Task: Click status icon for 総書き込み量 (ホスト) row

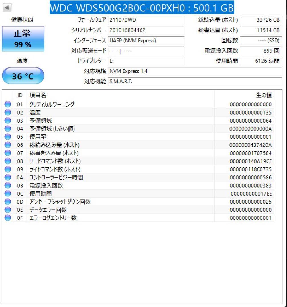Action: click(8, 153)
